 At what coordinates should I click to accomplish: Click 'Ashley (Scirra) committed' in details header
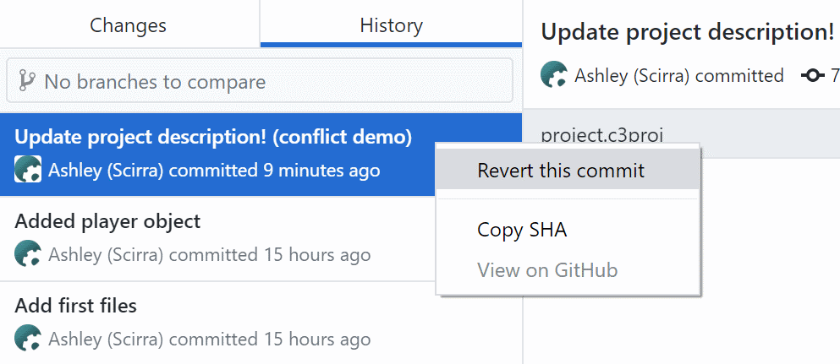(678, 76)
